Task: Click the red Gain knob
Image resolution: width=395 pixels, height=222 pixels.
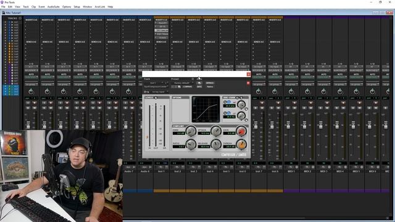Action: pos(241,131)
